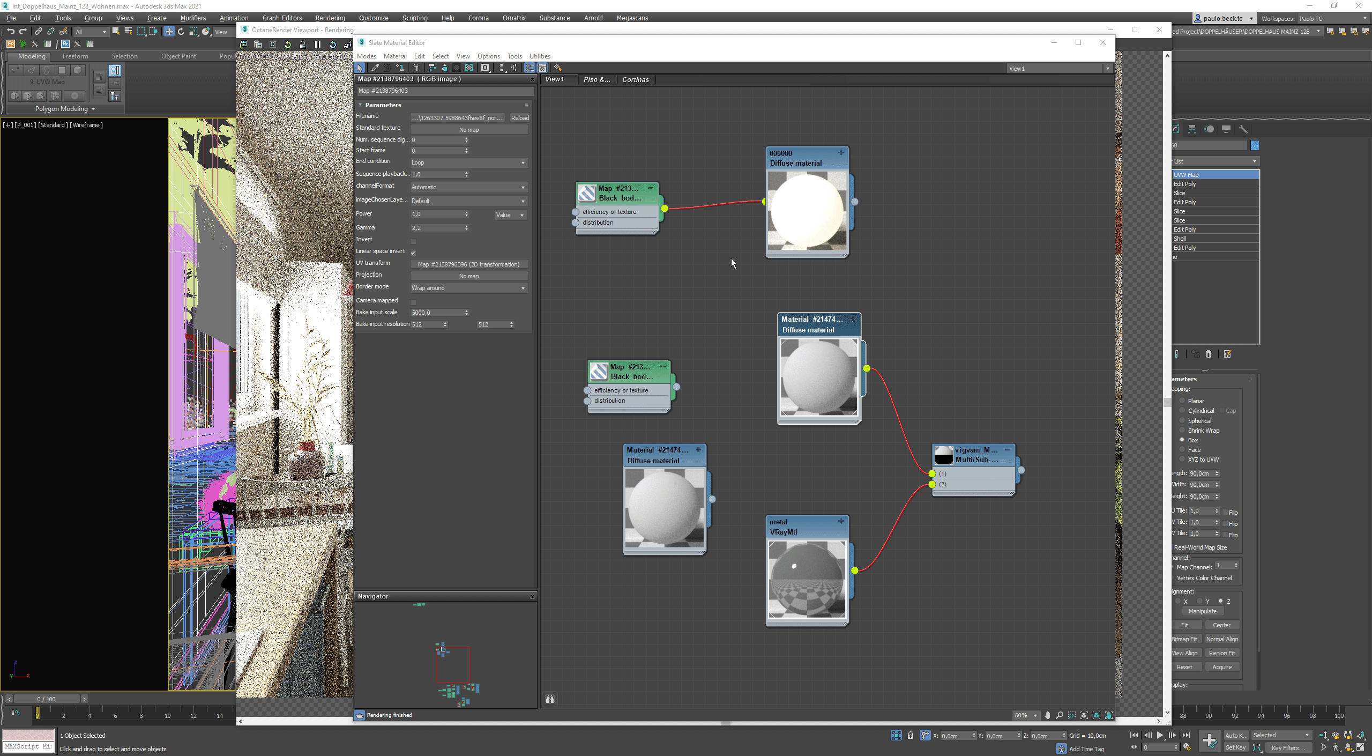Image resolution: width=1372 pixels, height=756 pixels.
Task: Click the Bitmap Fit button
Action: 1184,639
